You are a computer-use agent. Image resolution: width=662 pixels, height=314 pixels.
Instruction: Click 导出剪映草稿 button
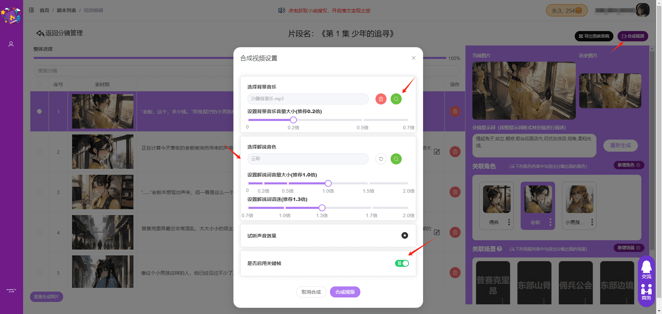[x=594, y=36]
